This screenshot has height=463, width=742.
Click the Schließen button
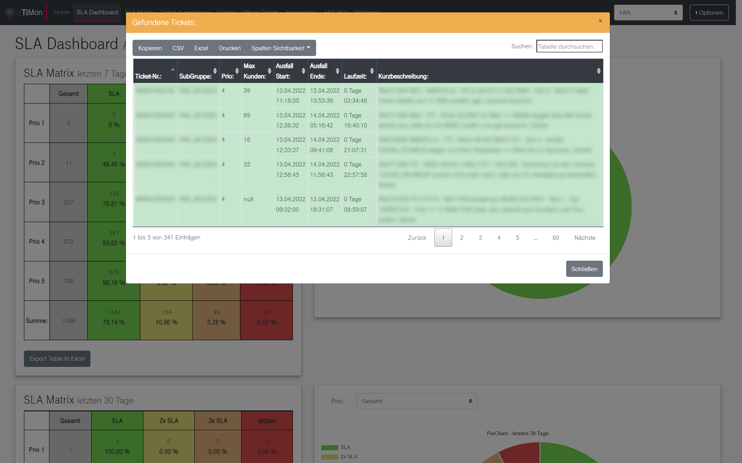click(584, 269)
